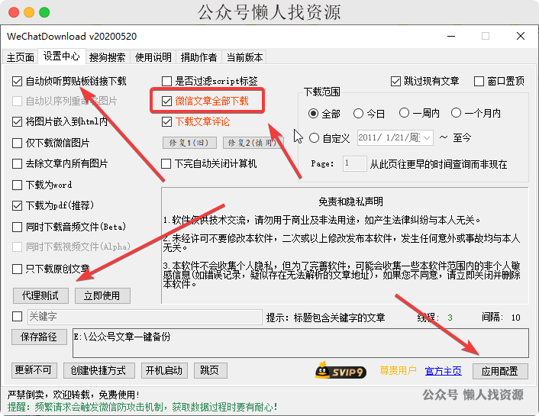Click 创建快捷方式 button
This screenshot has width=539, height=416.
99,370
